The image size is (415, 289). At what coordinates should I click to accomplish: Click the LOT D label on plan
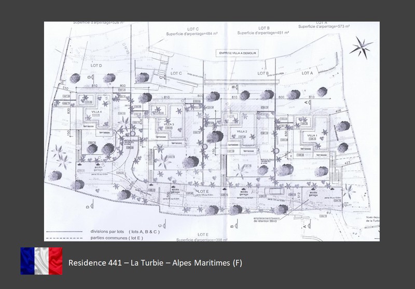pyautogui.click(x=97, y=66)
